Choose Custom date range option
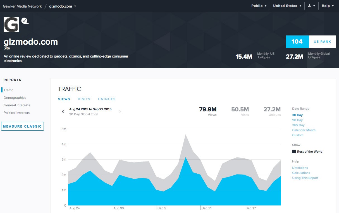339x213 pixels. pos(298,135)
